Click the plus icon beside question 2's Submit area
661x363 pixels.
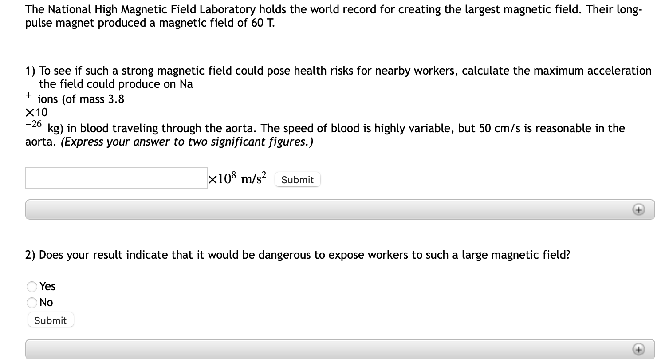(x=639, y=349)
